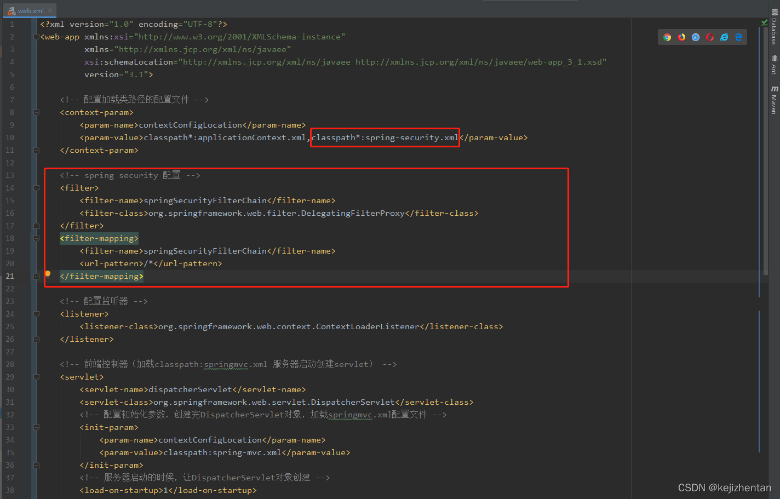
Task: Collapse the opening context-param fold marker
Action: tap(36, 112)
